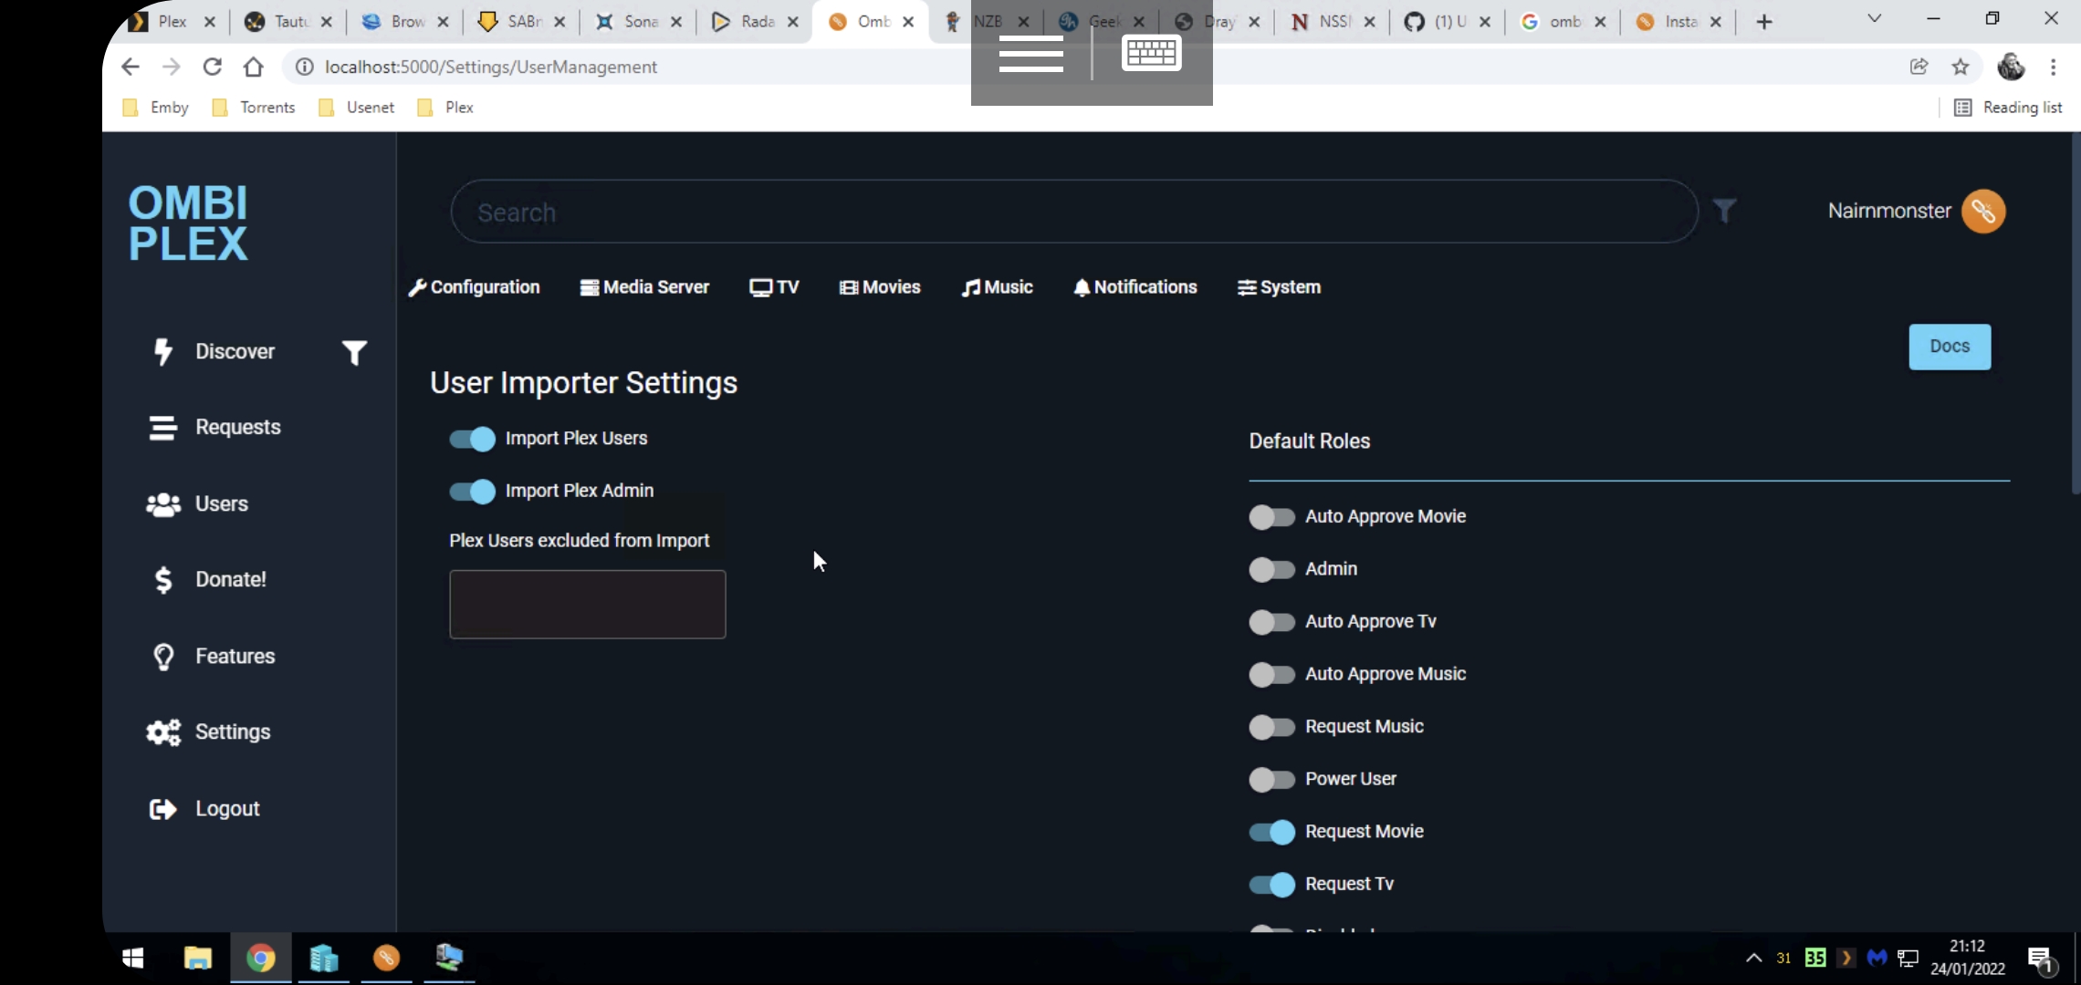
Task: Click the Docs button
Action: (1950, 347)
